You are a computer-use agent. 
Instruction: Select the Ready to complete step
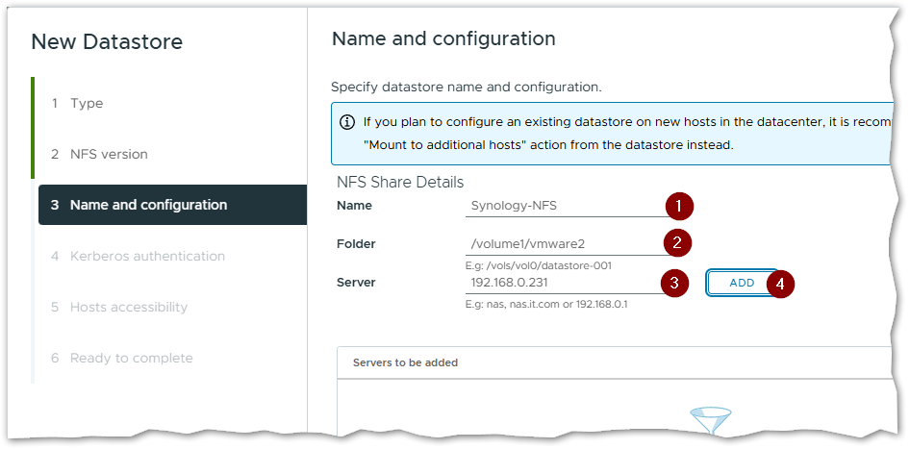(x=131, y=358)
